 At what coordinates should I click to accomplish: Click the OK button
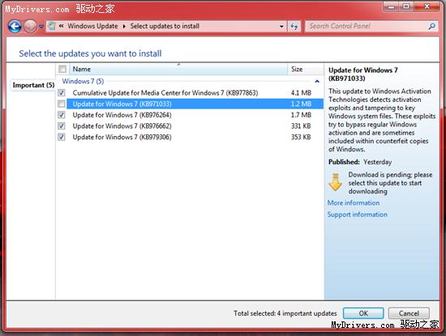[x=363, y=313]
